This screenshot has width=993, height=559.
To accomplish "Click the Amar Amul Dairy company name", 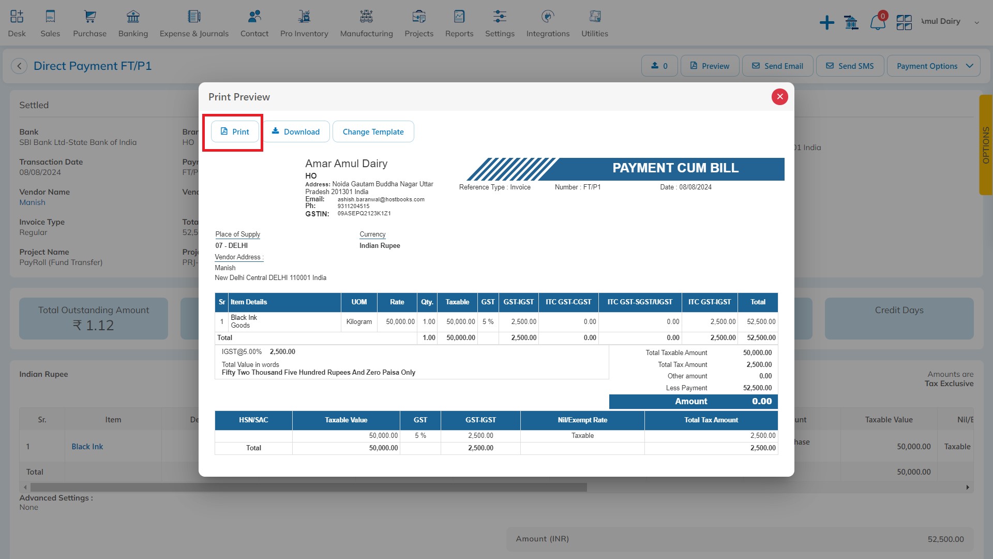I will pyautogui.click(x=346, y=164).
